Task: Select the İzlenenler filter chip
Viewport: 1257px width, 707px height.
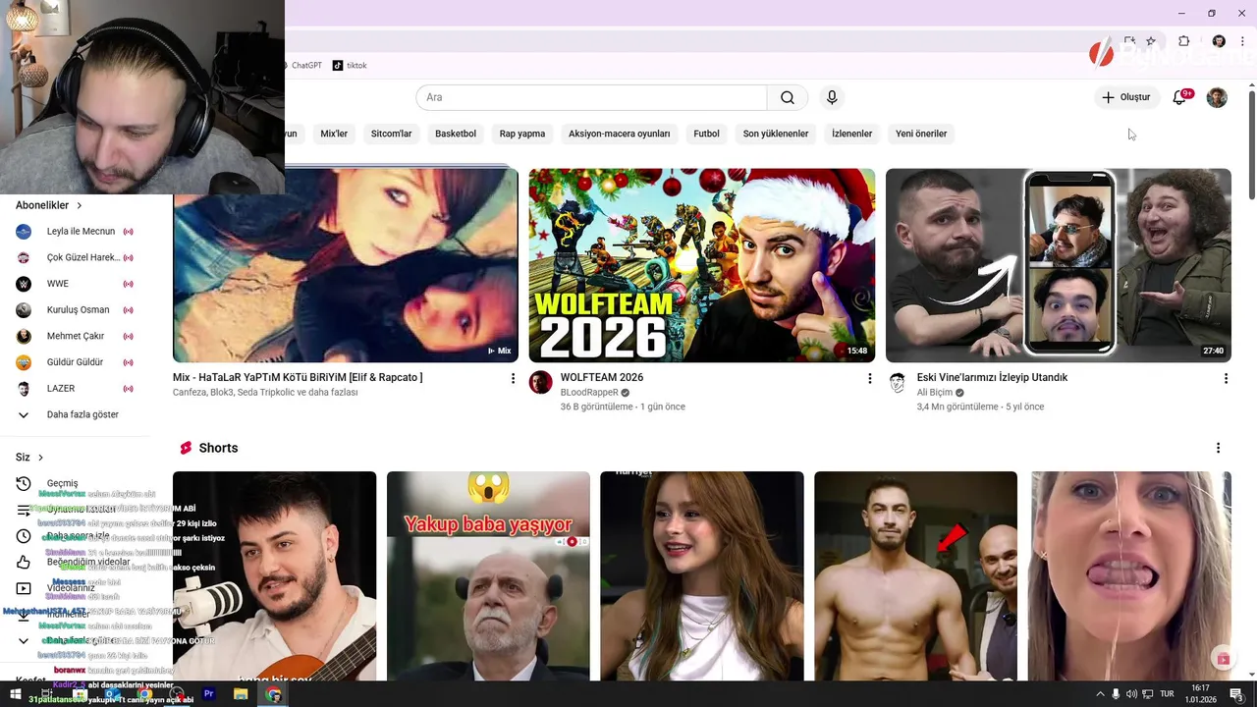Action: 851,134
